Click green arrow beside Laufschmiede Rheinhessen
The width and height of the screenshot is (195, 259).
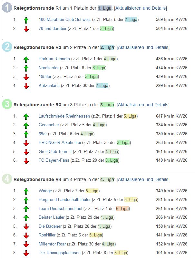point(26,116)
